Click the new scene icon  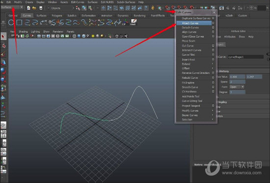[x=28, y=8]
